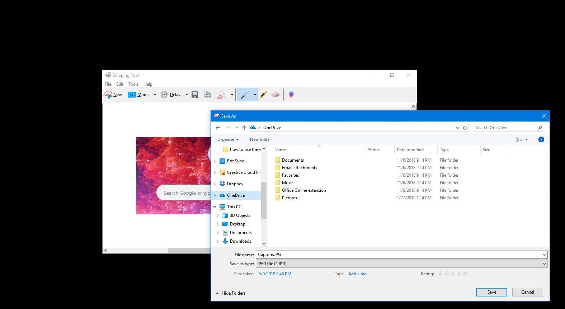Image resolution: width=565 pixels, height=309 pixels.
Task: Select the Favorites folder
Action: point(287,175)
